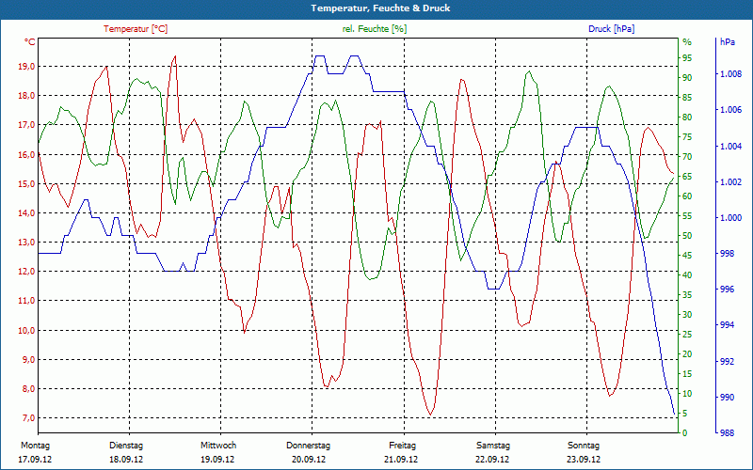Select the '16,0' temperature axis value
The height and width of the screenshot is (470, 753).
click(26, 154)
